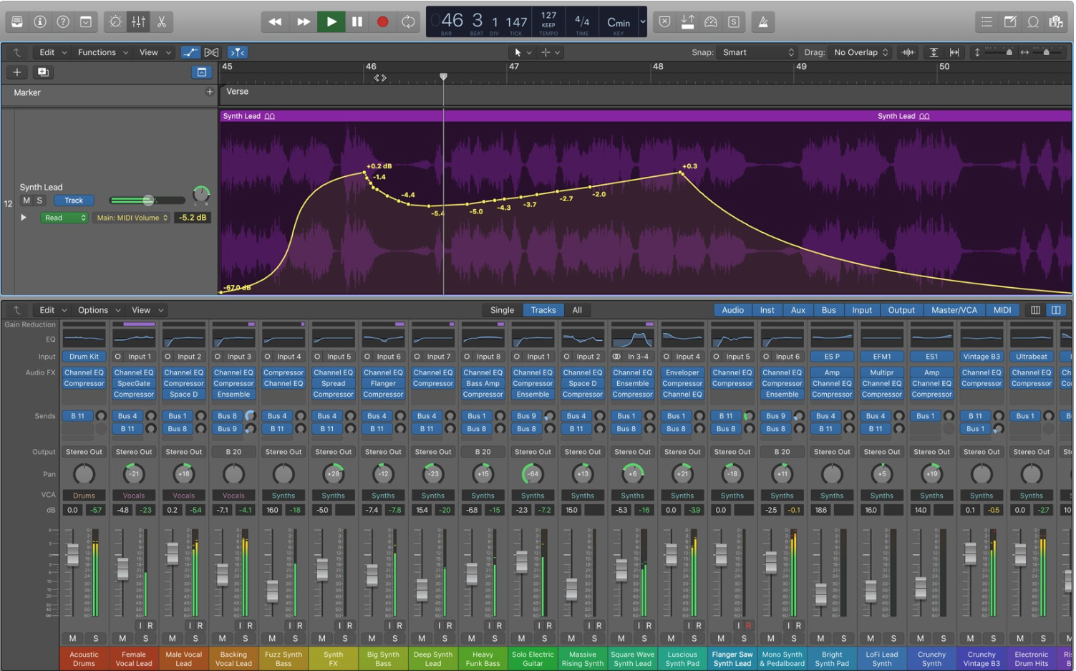Click the Record button in the transport

(x=383, y=21)
